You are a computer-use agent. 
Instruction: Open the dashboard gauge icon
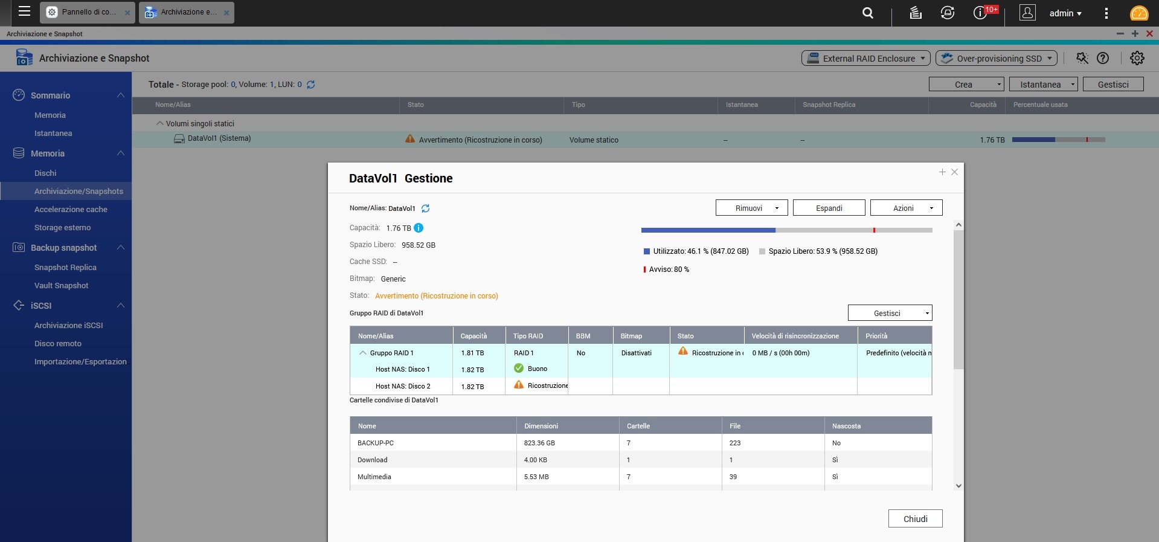(x=1139, y=13)
